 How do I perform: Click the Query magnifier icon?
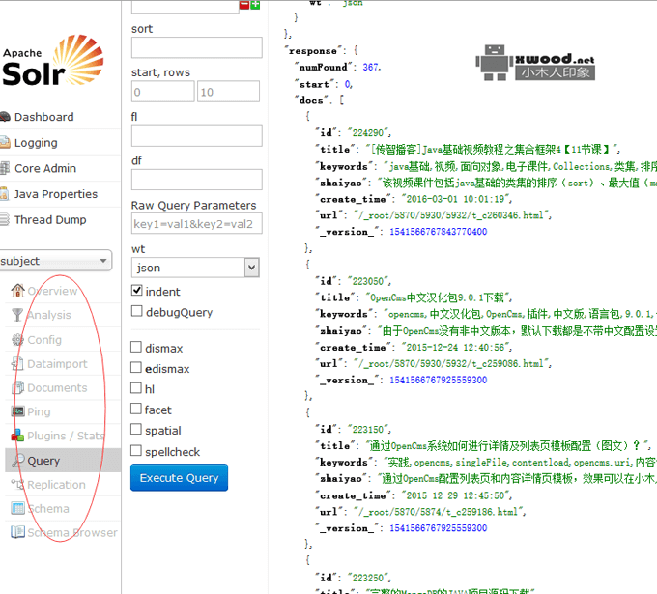click(17, 461)
